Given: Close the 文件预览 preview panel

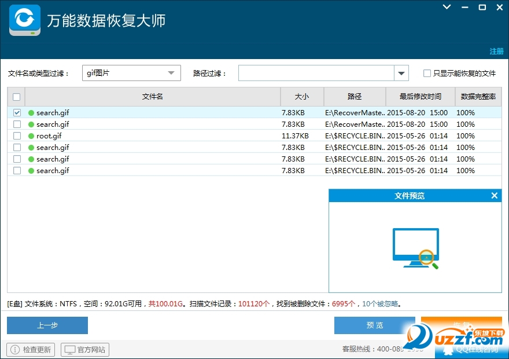Looking at the screenshot, I should (495, 195).
